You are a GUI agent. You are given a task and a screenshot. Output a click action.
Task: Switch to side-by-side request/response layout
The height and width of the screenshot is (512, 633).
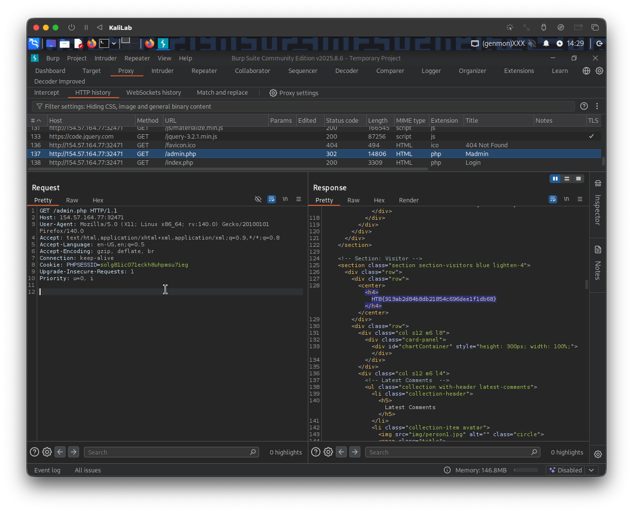coord(555,179)
